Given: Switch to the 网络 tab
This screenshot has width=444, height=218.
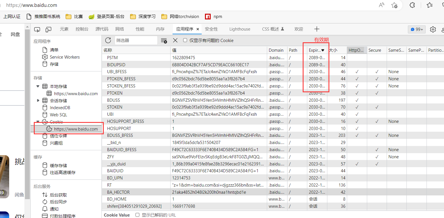Looking at the screenshot, I should coord(120,29).
